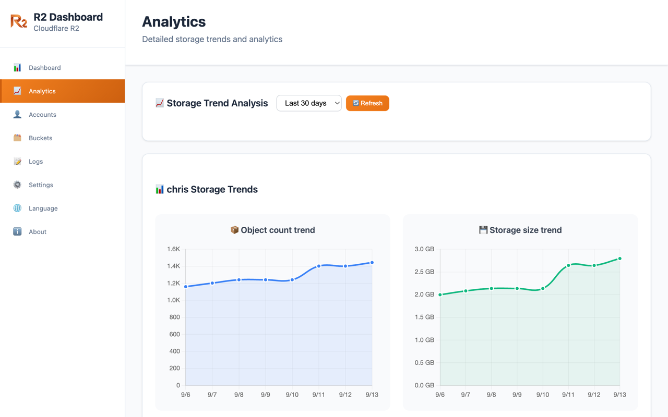The width and height of the screenshot is (668, 417).
Task: Select the peak point on Storage size trend
Action: pos(620,257)
